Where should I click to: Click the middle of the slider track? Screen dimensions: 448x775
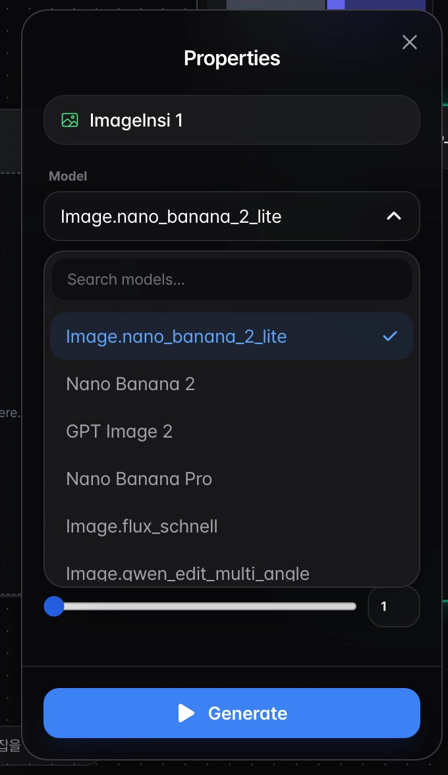[205, 606]
